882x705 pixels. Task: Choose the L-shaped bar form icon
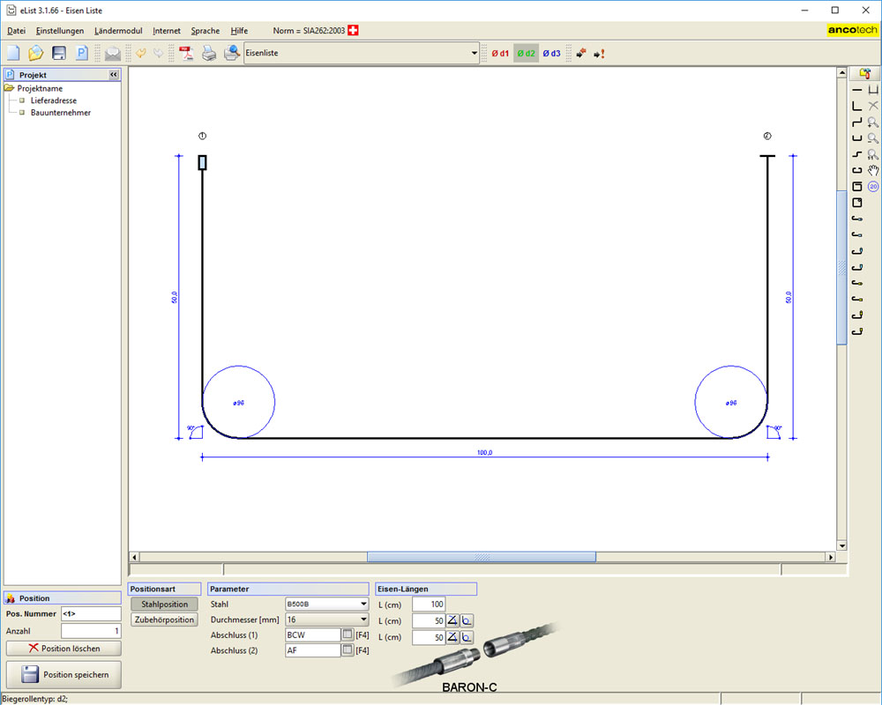point(856,106)
